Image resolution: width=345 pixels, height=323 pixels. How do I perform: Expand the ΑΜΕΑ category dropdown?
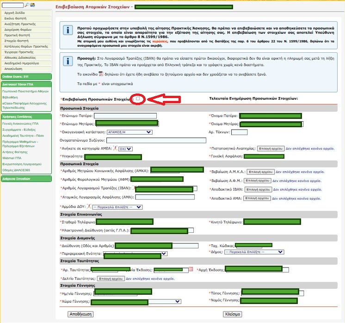point(125,149)
